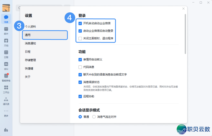This screenshot has height=136, width=212.
Task: Open the 消息 (Messages) sidebar icon
Action: pos(6,19)
